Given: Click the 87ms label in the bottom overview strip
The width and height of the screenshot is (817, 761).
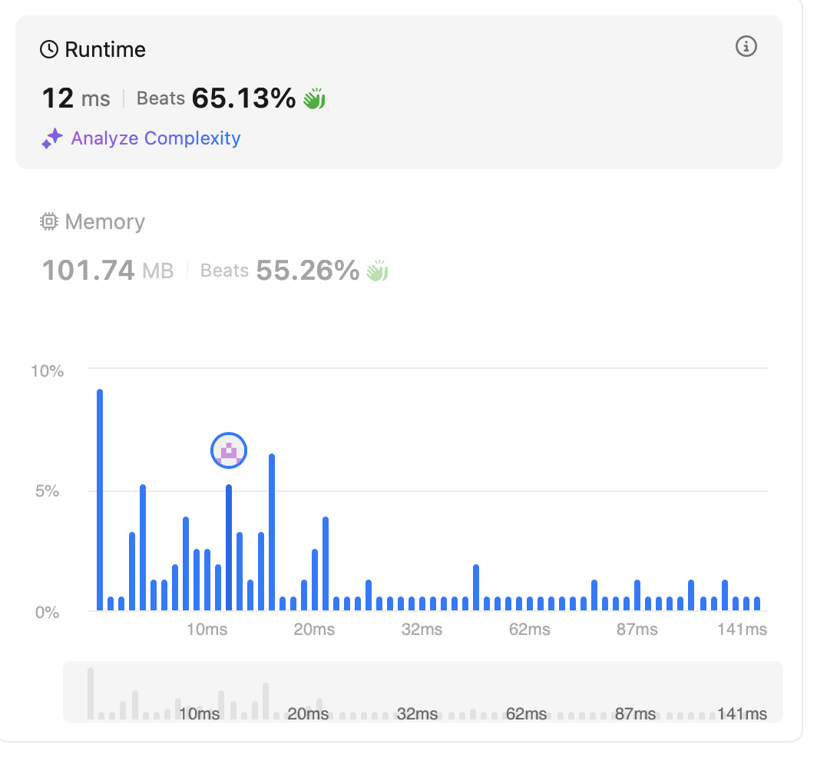Looking at the screenshot, I should point(635,714).
